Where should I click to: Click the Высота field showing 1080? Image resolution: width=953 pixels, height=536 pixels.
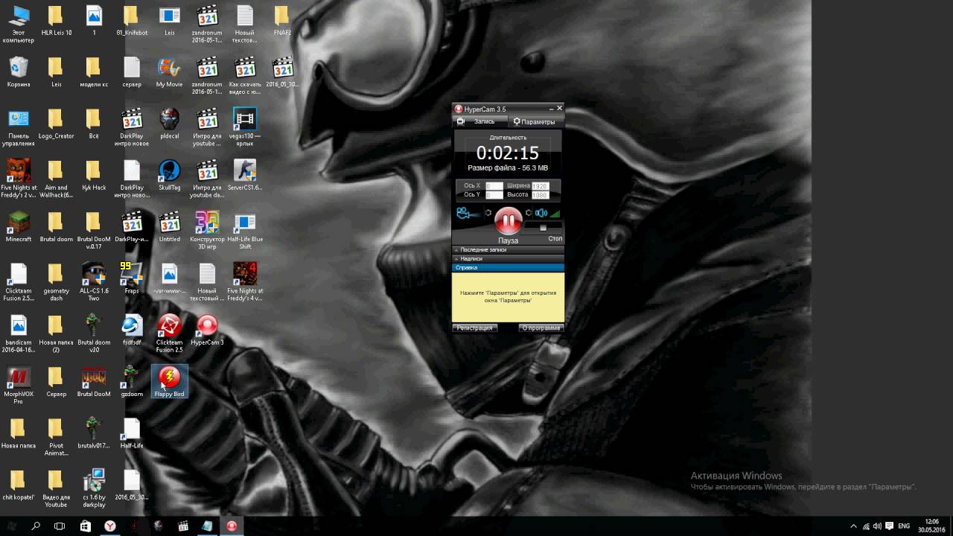(x=540, y=195)
